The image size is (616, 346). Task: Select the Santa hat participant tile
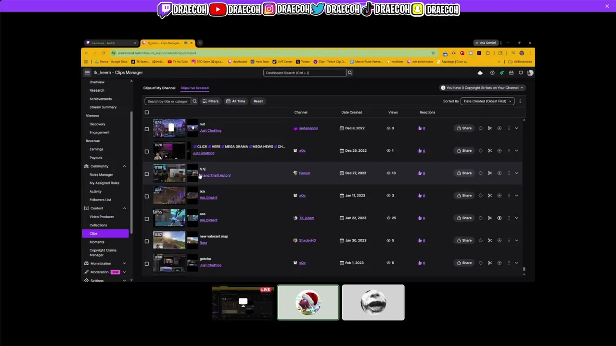coord(308,302)
